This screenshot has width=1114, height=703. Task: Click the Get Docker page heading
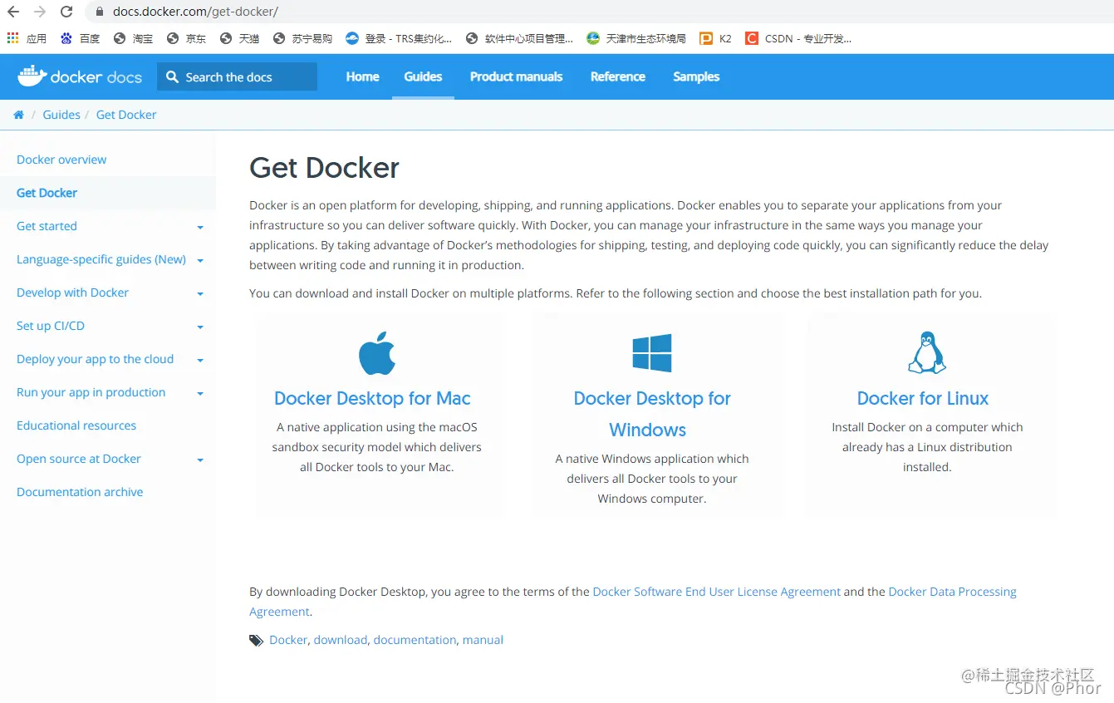pos(324,168)
